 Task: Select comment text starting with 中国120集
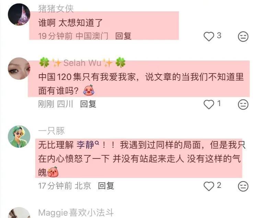(x=141, y=84)
